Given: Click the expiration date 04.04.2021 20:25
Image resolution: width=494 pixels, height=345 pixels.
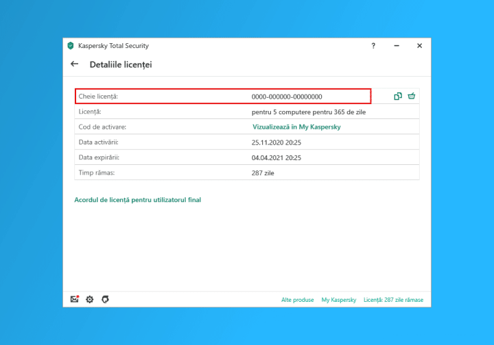Looking at the screenshot, I should [x=277, y=157].
